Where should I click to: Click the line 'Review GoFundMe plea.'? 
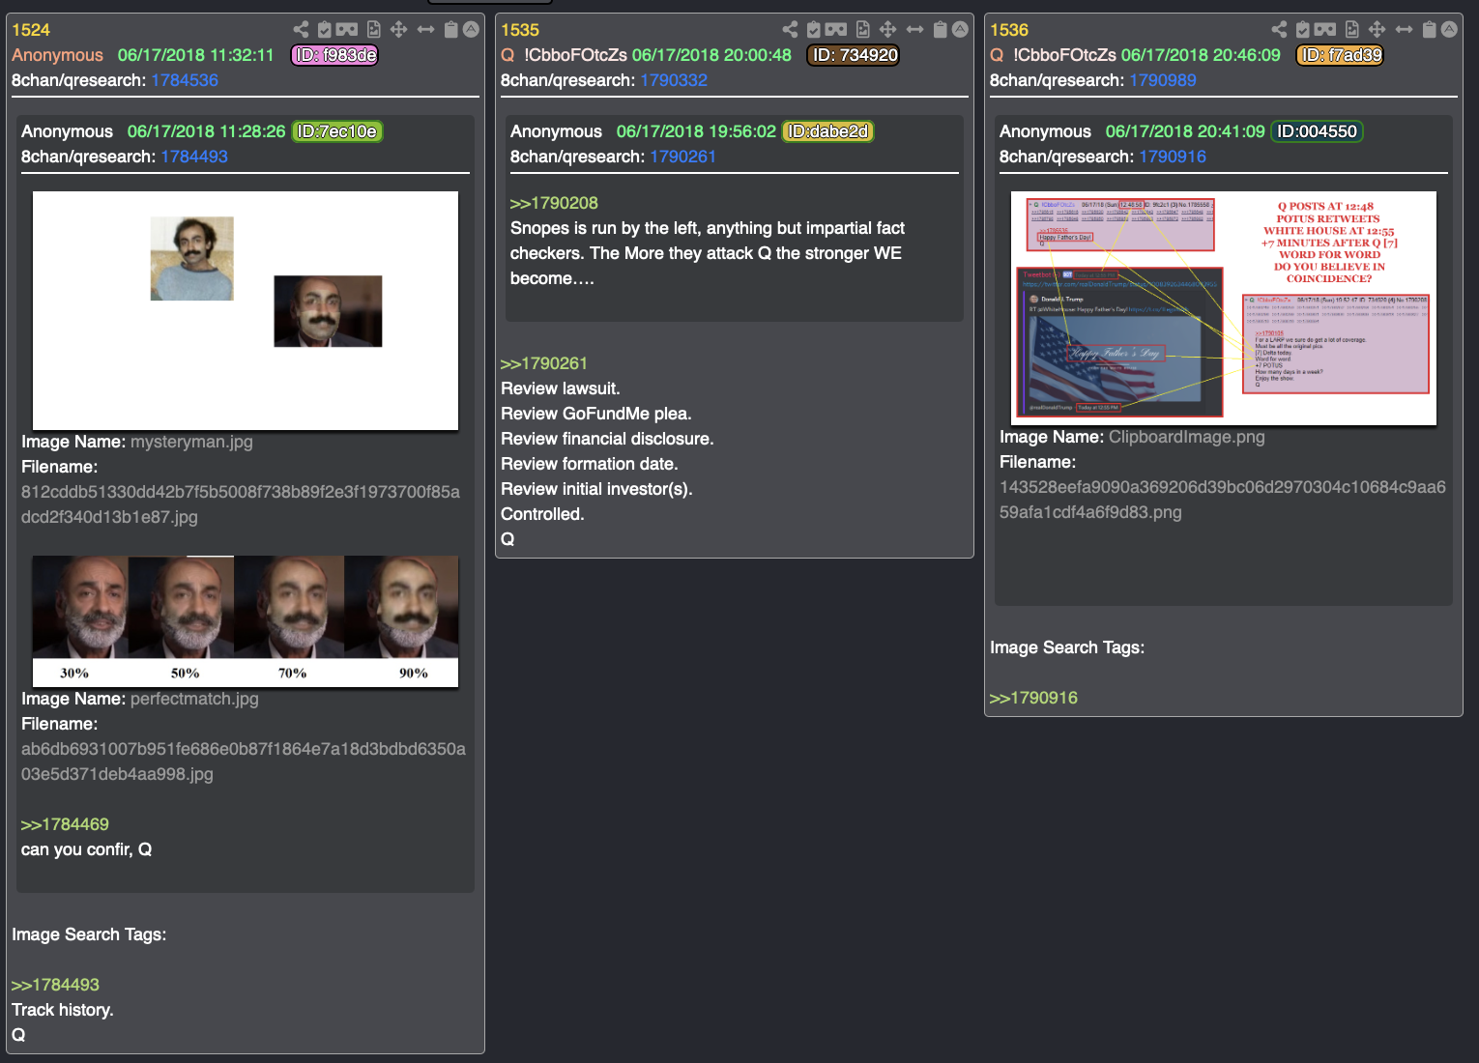tap(596, 414)
